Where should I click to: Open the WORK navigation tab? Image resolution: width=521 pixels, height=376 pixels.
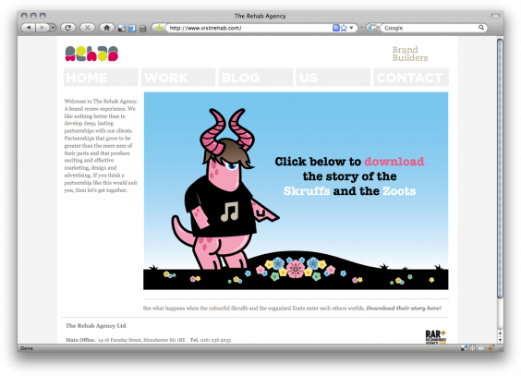pyautogui.click(x=178, y=78)
